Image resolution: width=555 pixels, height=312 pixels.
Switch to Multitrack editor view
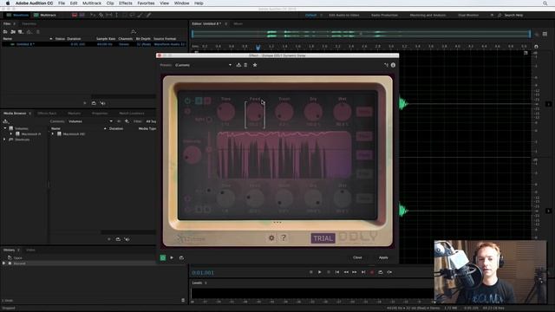tap(45, 16)
